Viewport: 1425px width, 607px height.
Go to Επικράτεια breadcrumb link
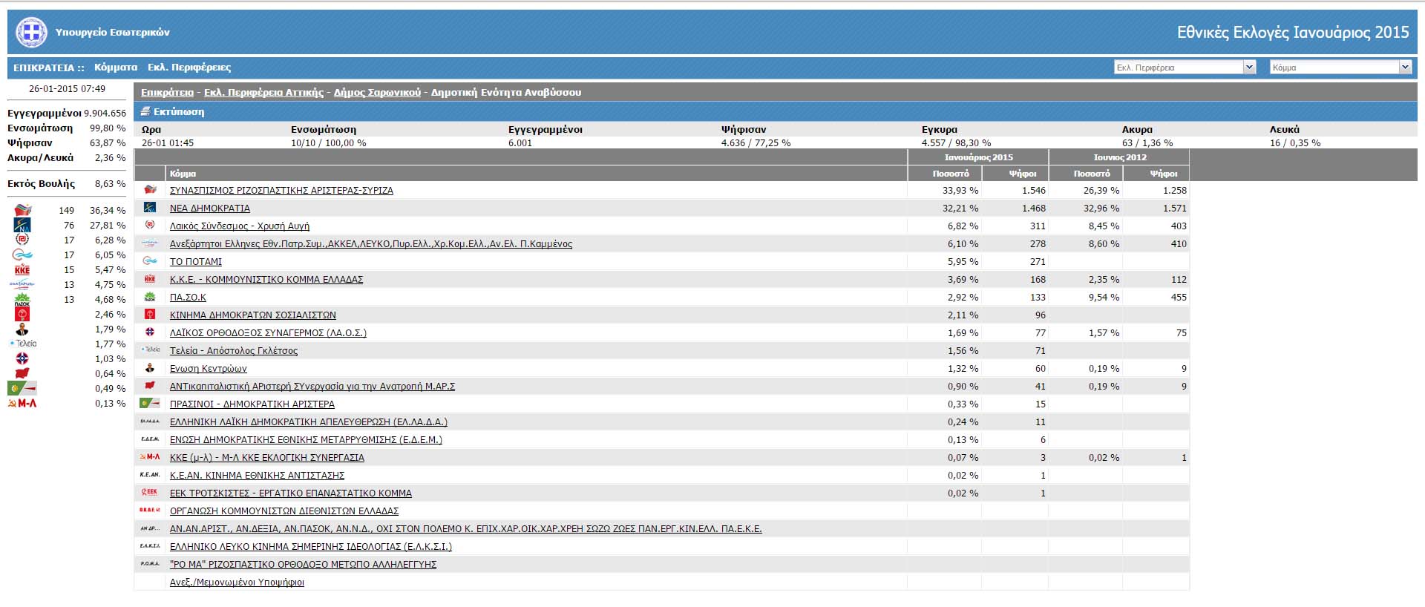167,93
